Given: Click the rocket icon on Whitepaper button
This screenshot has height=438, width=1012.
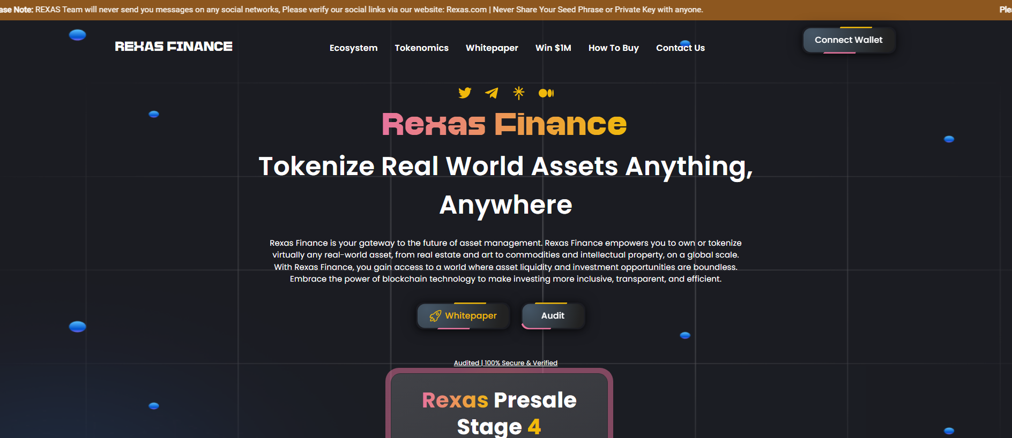Looking at the screenshot, I should point(435,316).
